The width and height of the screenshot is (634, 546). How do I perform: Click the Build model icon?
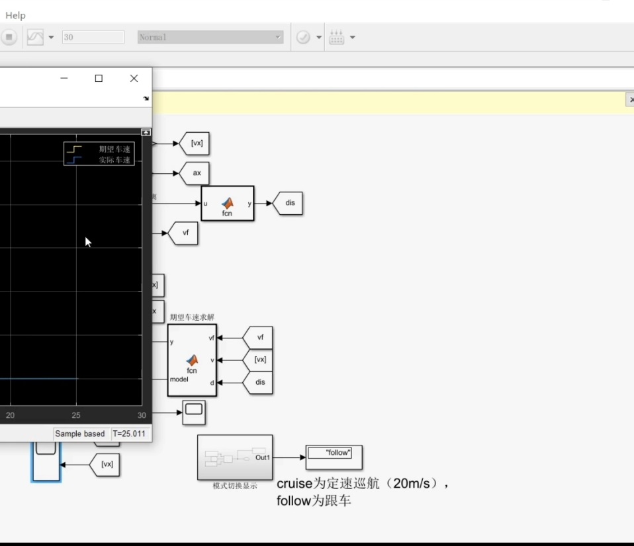click(336, 37)
